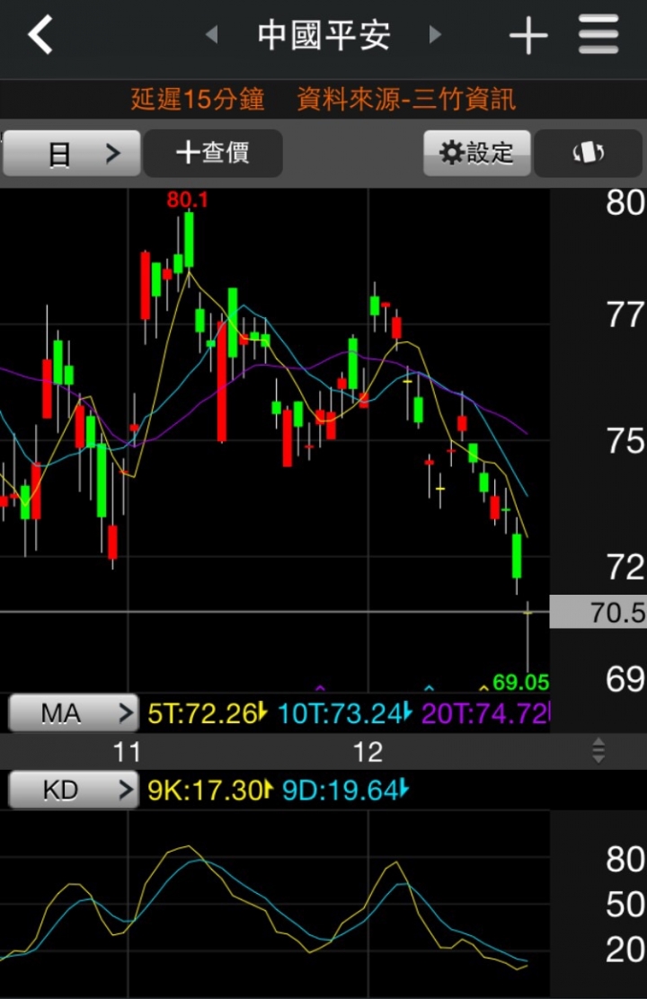This screenshot has width=647, height=999.
Task: Expand the KD indicator selector
Action: (x=74, y=790)
